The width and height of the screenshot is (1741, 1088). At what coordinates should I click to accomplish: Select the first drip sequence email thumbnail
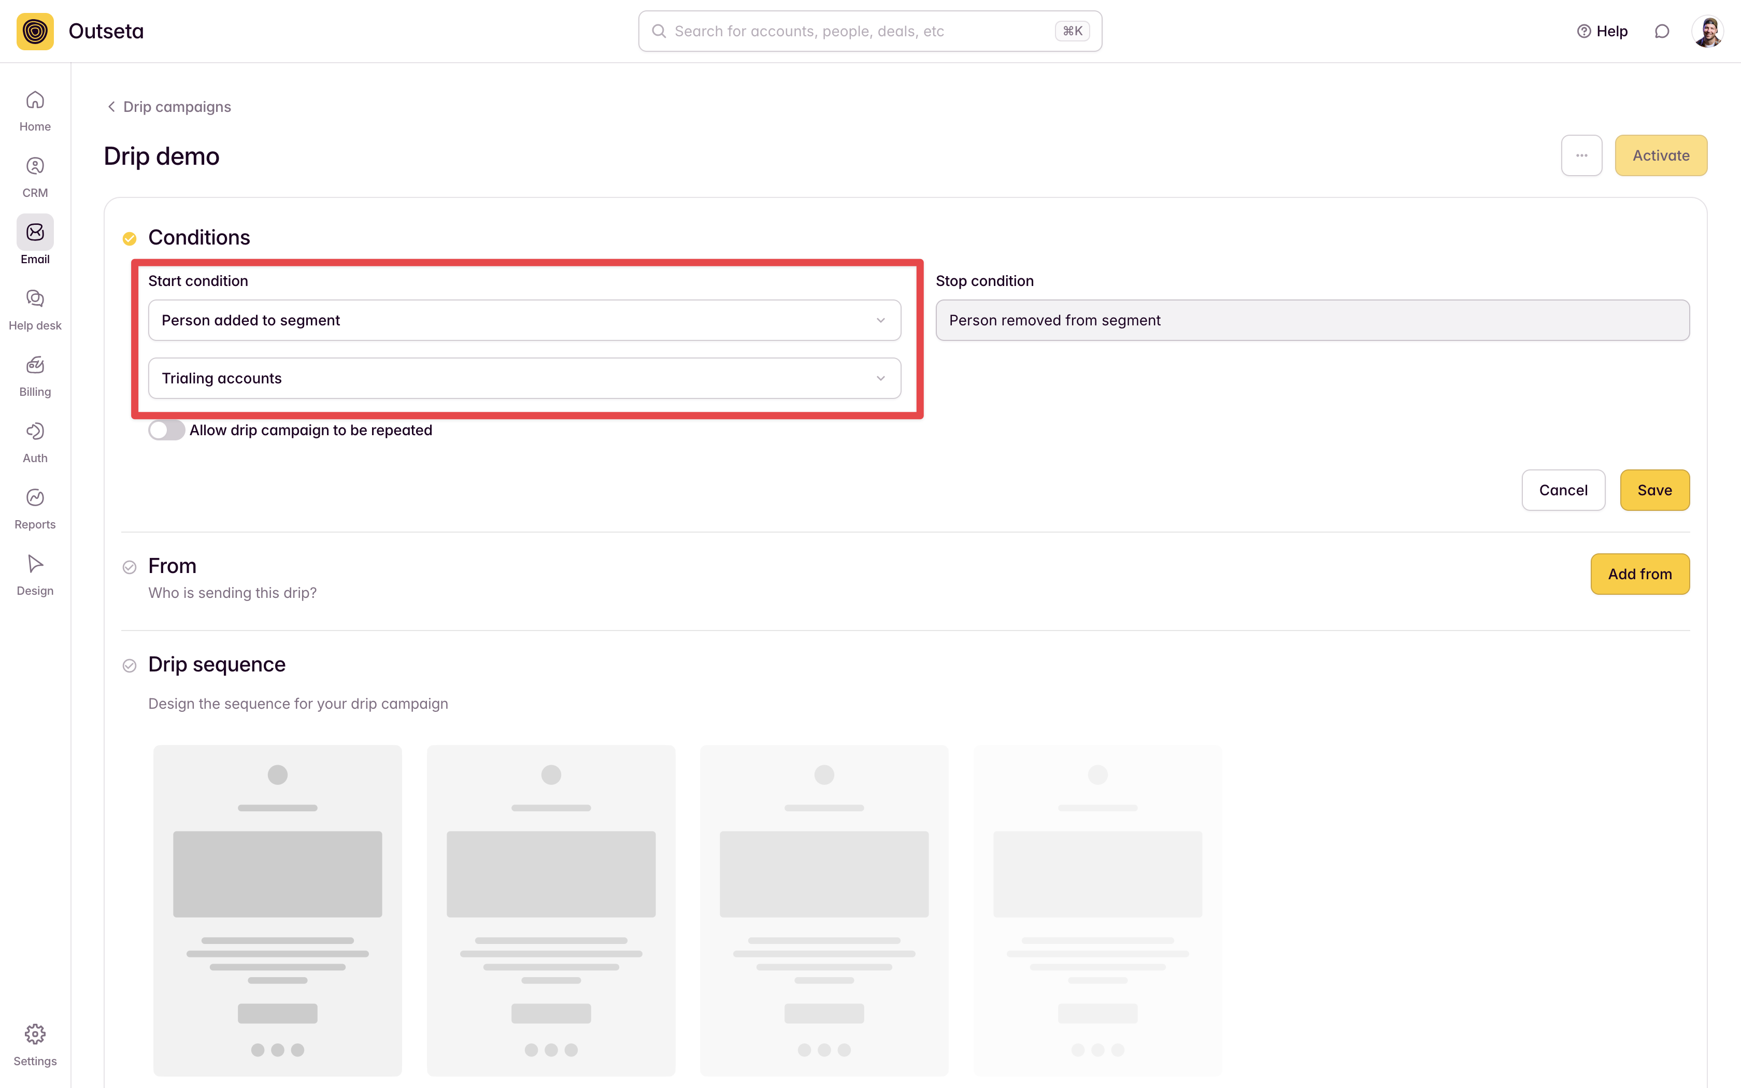click(277, 910)
